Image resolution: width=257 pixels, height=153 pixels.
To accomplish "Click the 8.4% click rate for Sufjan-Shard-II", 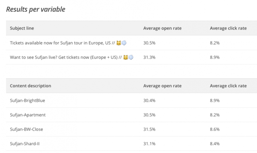I will [x=215, y=144].
